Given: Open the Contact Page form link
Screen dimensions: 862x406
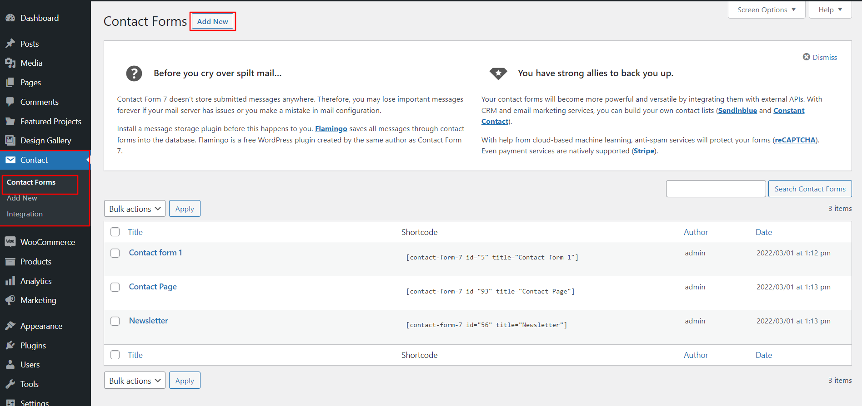Looking at the screenshot, I should [153, 287].
